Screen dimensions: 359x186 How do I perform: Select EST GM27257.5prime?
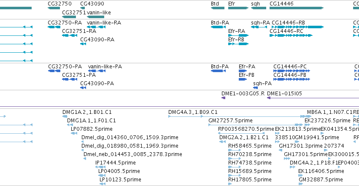pyautogui.click(x=256, y=125)
